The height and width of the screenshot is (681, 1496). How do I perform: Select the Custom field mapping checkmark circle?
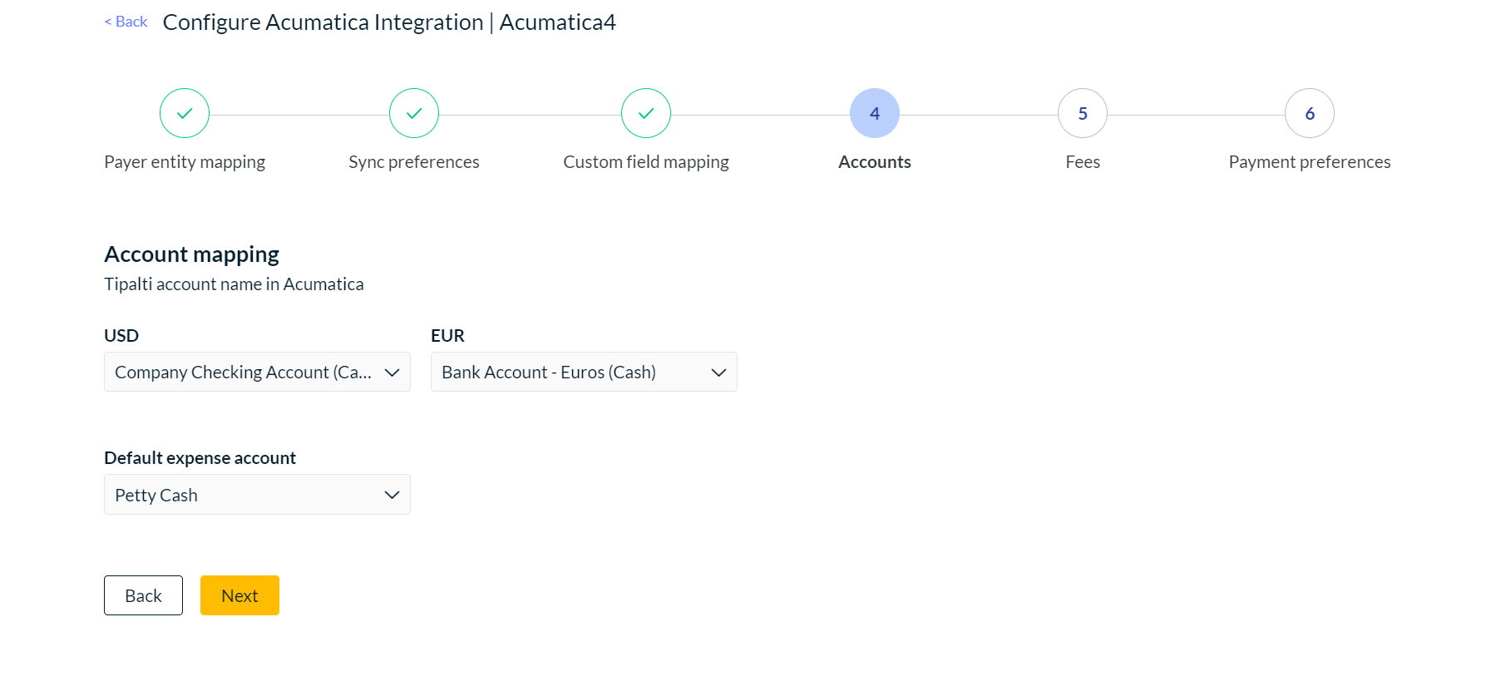(646, 113)
